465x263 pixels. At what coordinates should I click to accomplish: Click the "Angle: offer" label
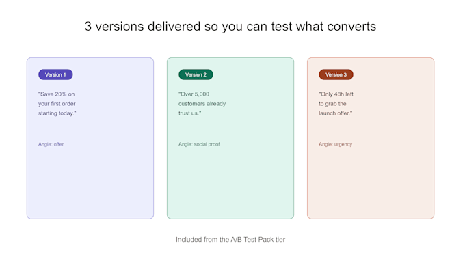(x=51, y=144)
